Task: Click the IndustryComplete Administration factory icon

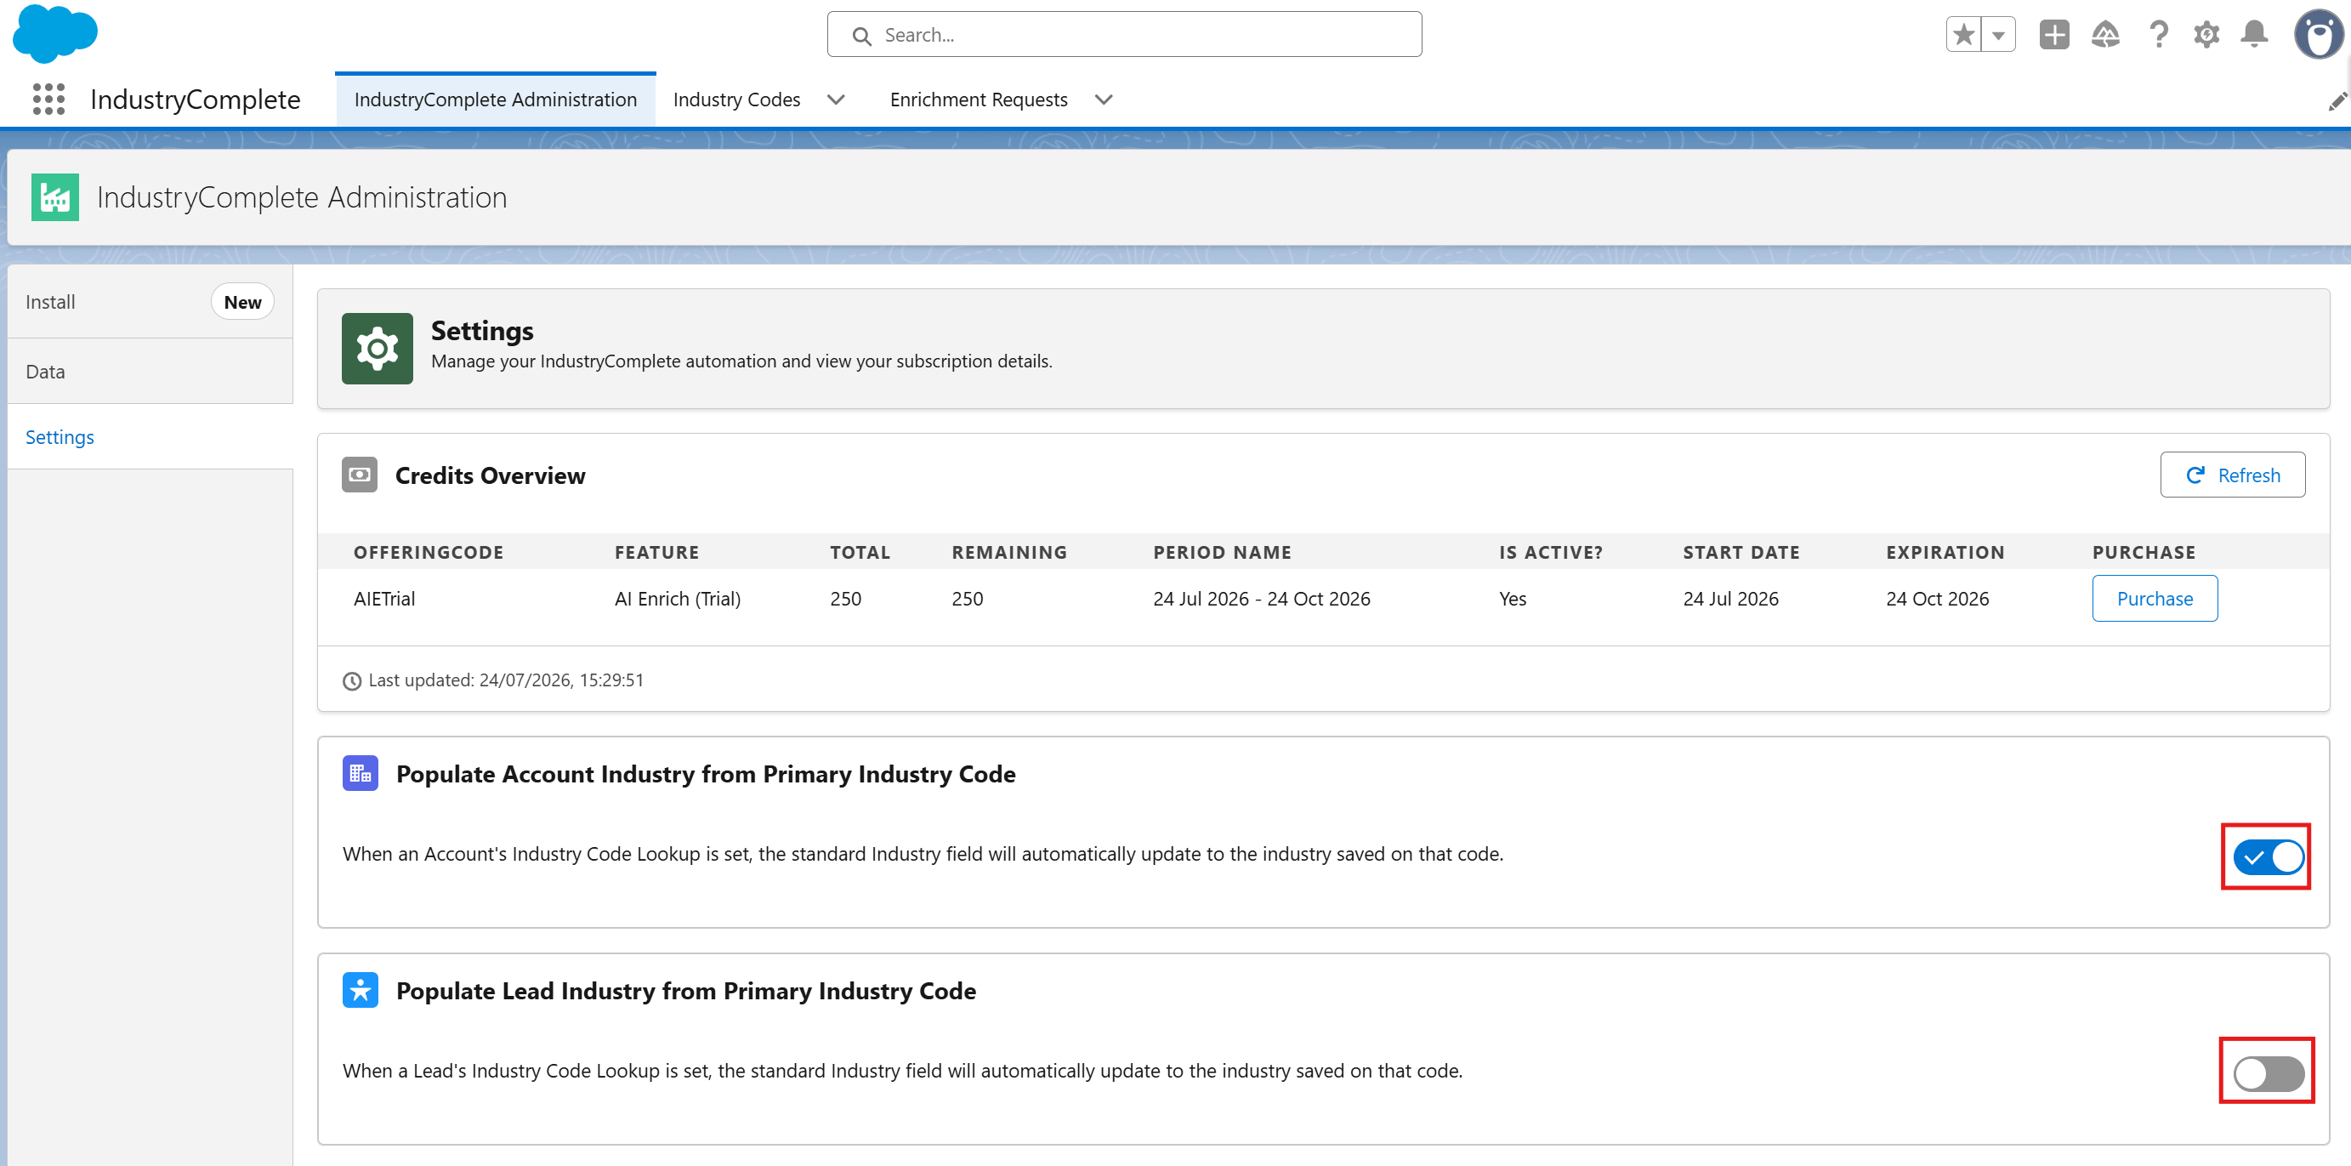Action: 54,197
